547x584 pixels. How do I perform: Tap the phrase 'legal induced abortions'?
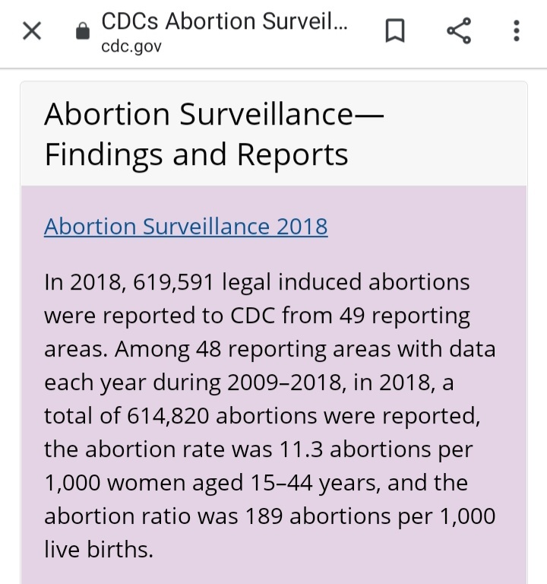pyautogui.click(x=346, y=282)
